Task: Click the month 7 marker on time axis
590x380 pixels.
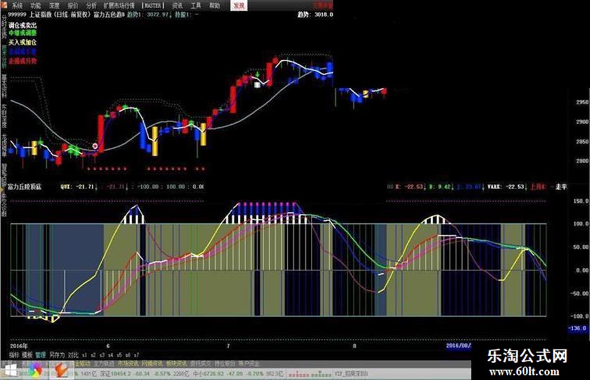Action: pyautogui.click(x=228, y=346)
